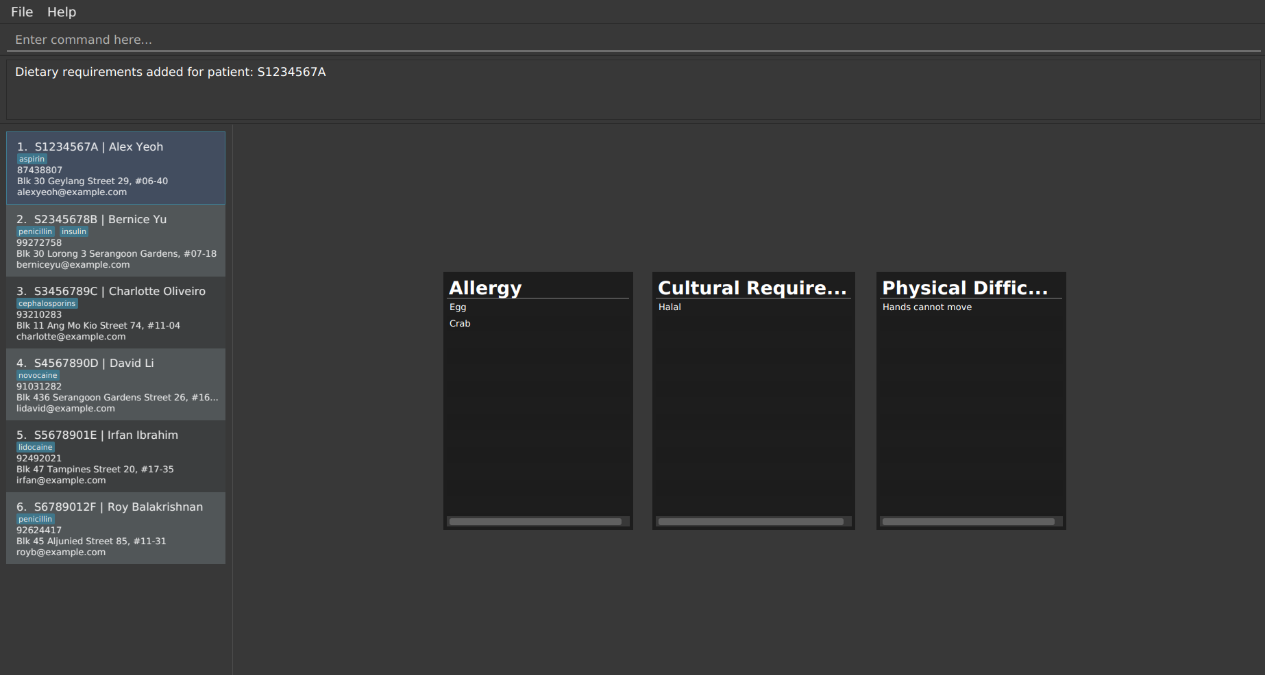
Task: Select patient card David Li
Action: pyautogui.click(x=116, y=385)
